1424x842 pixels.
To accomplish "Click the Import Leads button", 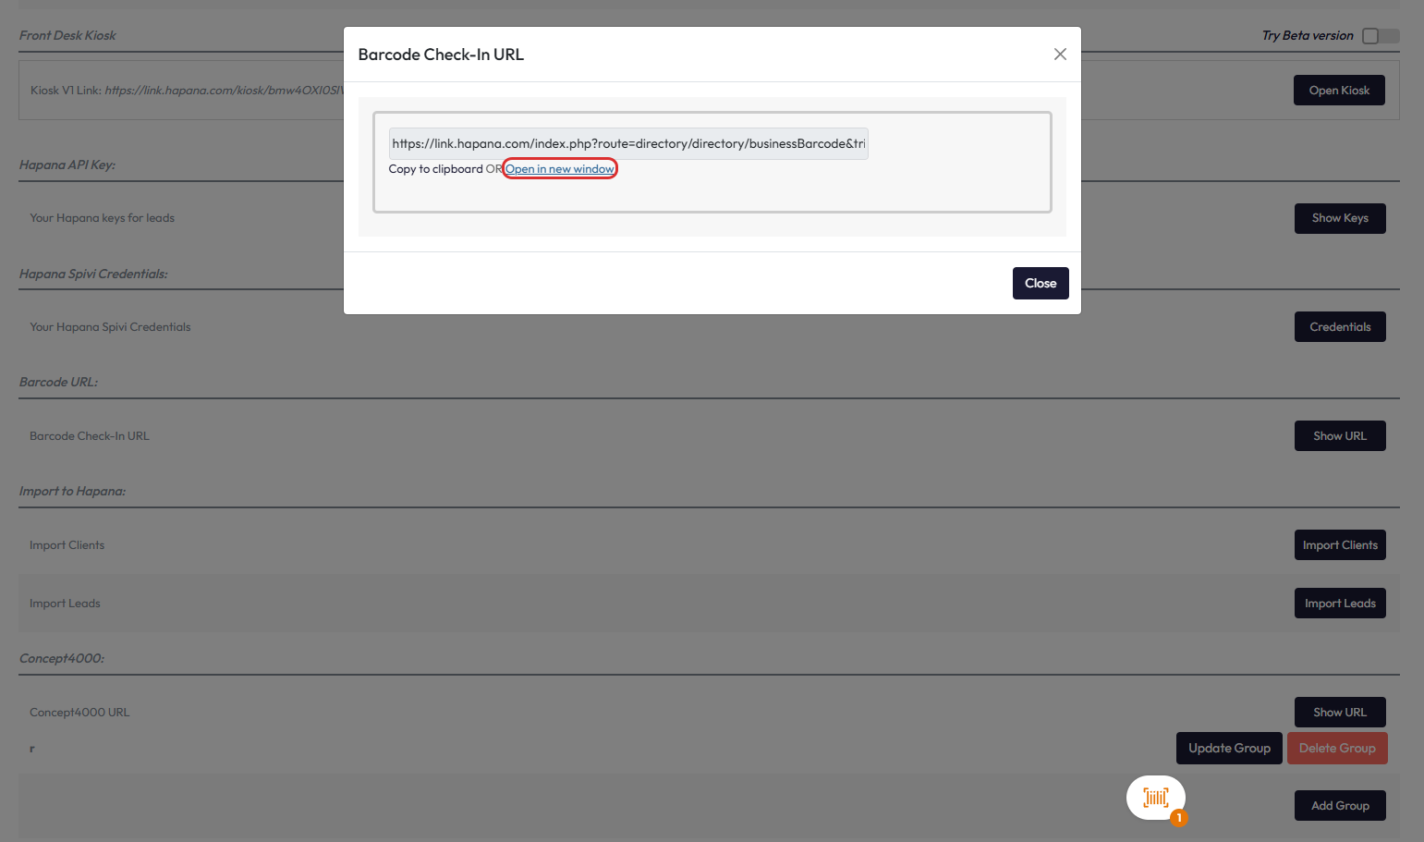I will (x=1339, y=604).
